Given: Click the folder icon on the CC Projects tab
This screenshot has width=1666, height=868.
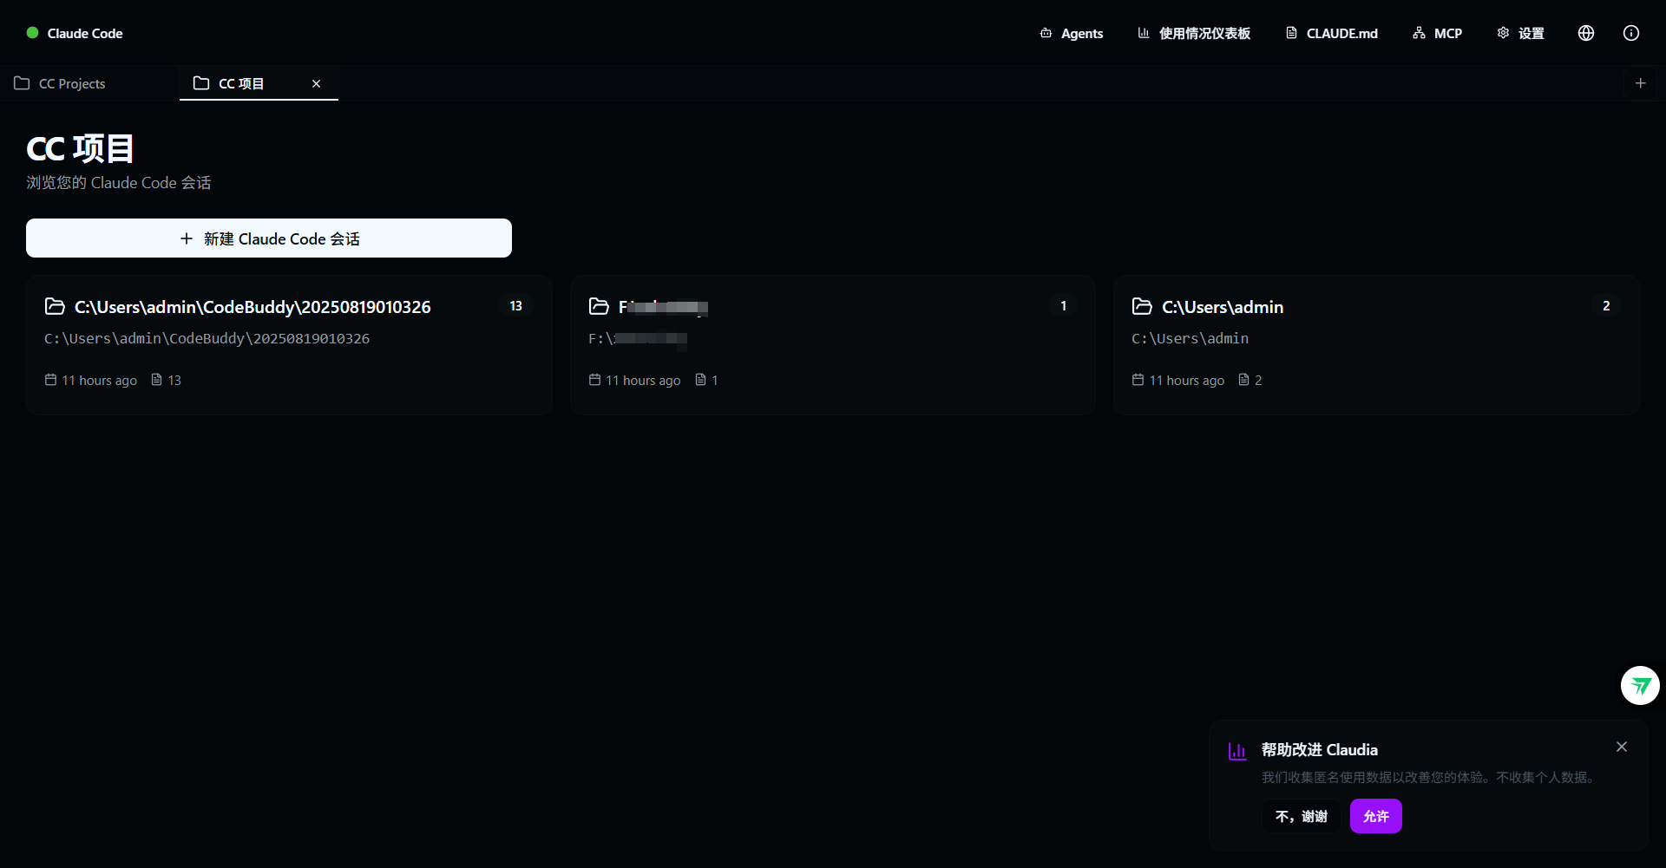Looking at the screenshot, I should coord(22,83).
